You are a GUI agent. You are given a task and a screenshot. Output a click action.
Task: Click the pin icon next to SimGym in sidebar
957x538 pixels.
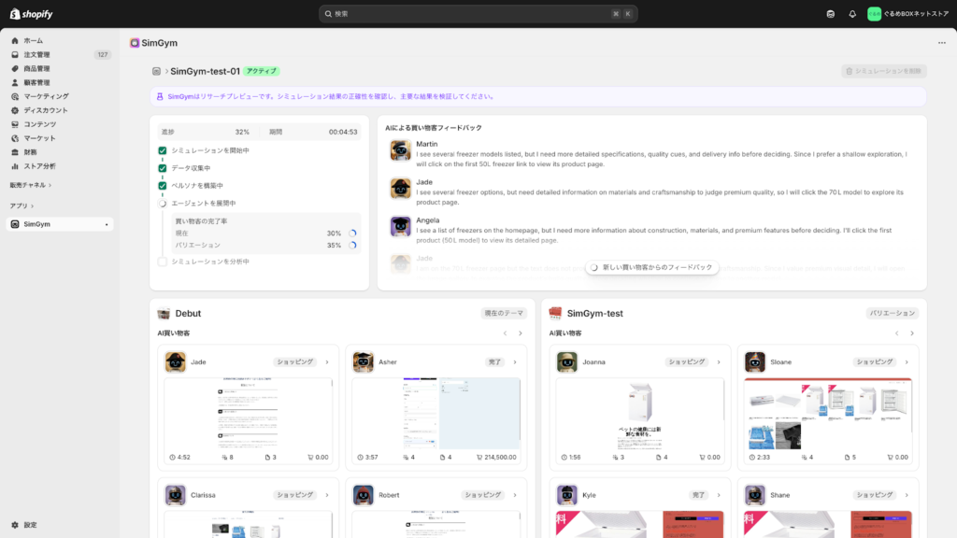pyautogui.click(x=107, y=224)
